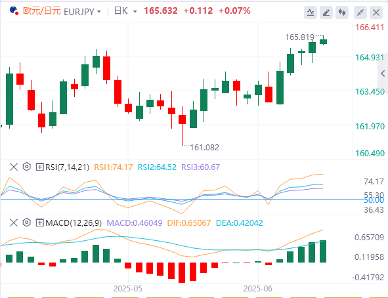
Task: Click the latest candlestick near 165.819
Action: pos(323,41)
